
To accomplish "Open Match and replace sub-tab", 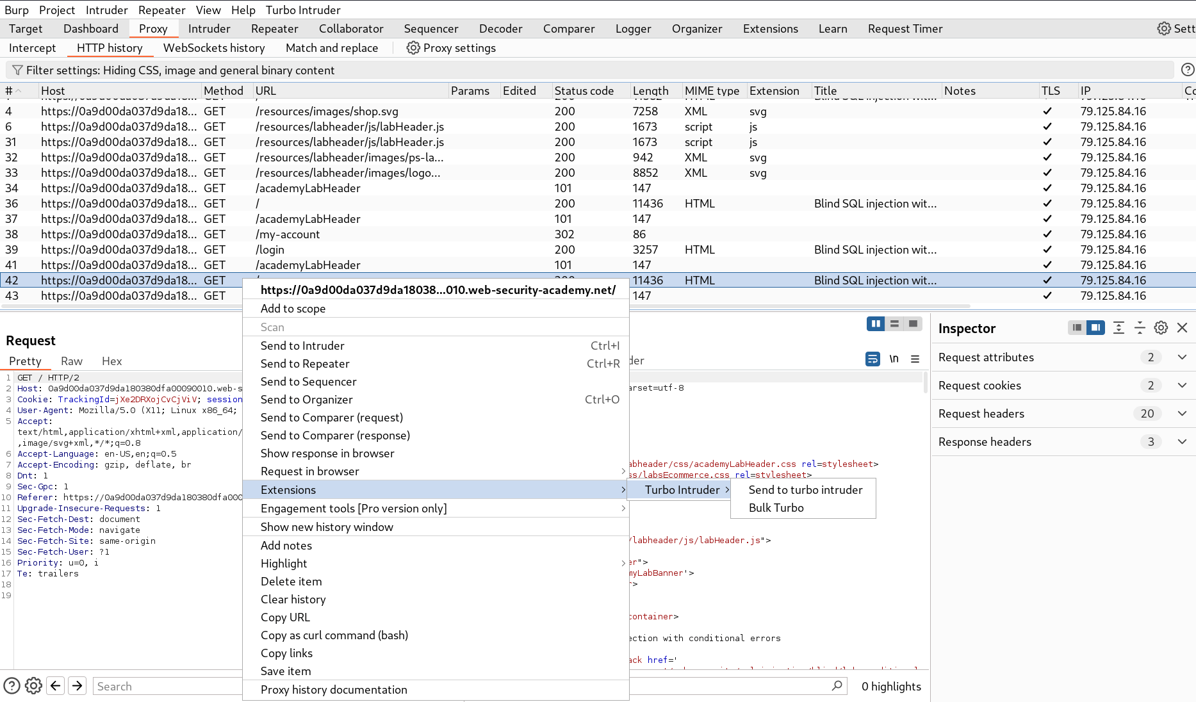I will pyautogui.click(x=332, y=48).
